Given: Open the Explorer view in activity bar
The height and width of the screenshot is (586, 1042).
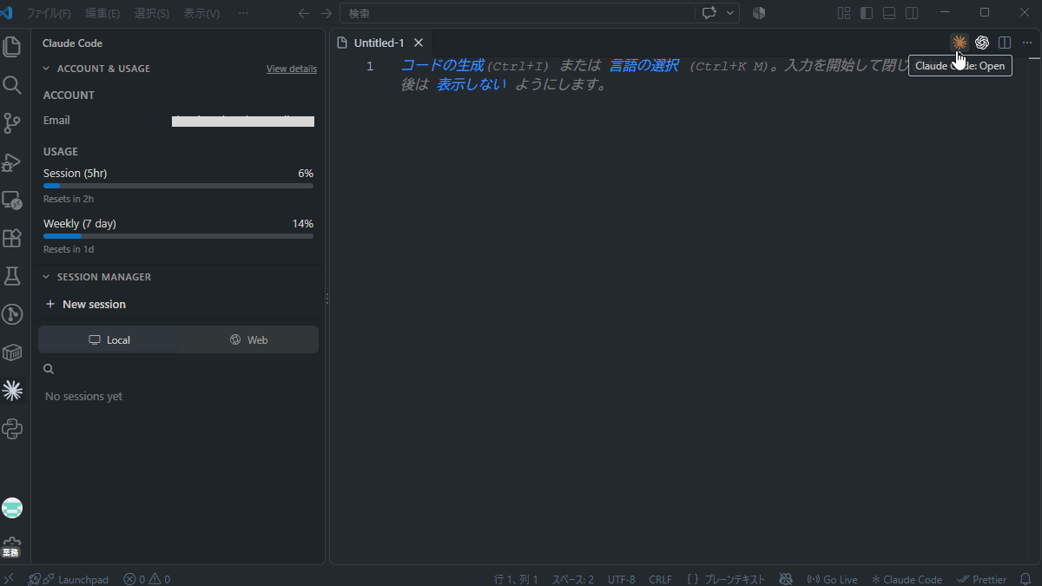Looking at the screenshot, I should [x=12, y=46].
